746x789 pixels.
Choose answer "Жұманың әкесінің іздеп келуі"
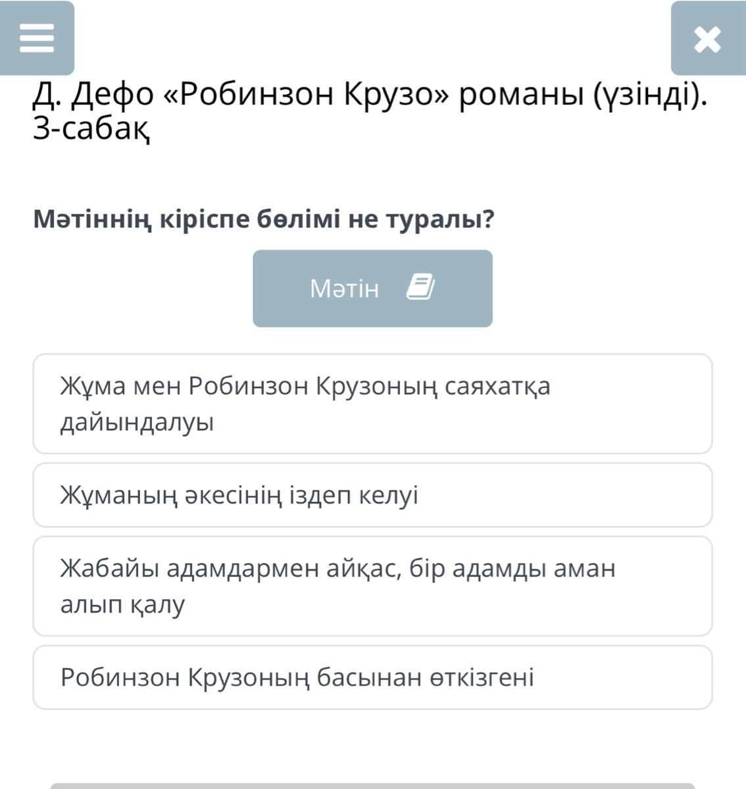(372, 495)
